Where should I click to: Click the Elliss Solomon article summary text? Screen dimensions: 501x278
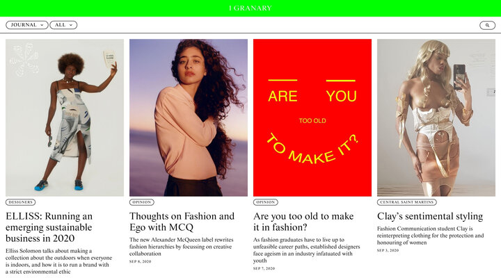[x=58, y=261]
